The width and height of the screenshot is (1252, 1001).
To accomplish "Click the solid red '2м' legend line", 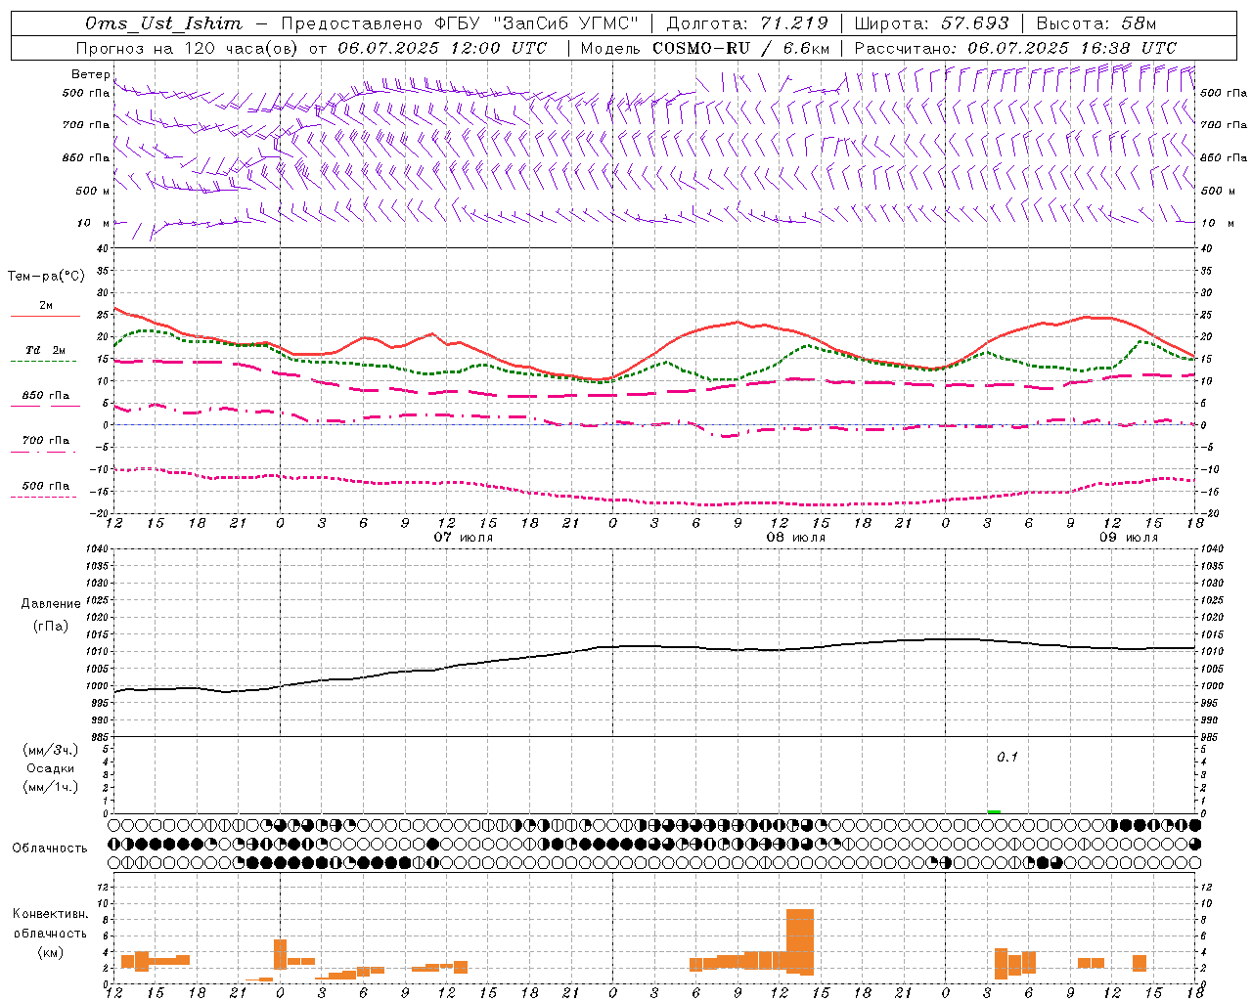I will 45,317.
